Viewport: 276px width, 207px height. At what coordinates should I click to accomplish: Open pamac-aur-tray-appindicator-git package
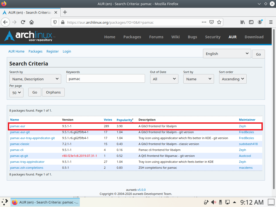point(32,138)
